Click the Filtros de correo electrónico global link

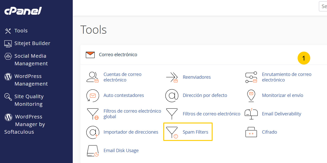pyautogui.click(x=132, y=114)
